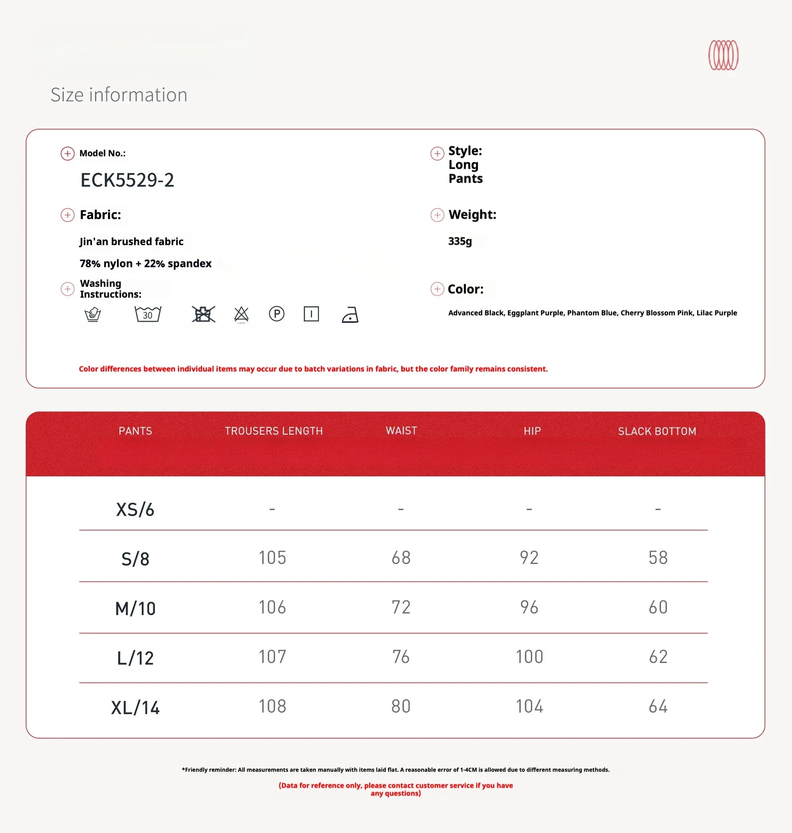792x833 pixels.
Task: Click the circled P dry clean icon
Action: click(x=276, y=314)
